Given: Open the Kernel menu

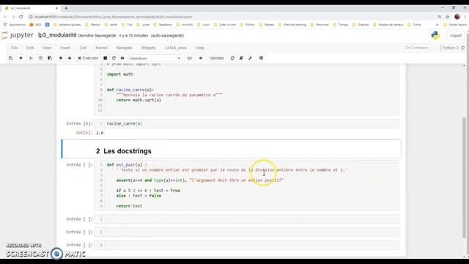Looking at the screenshot, I should pyautogui.click(x=101, y=48).
